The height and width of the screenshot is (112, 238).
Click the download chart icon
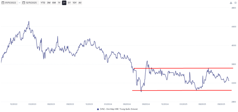[x=231, y=3]
